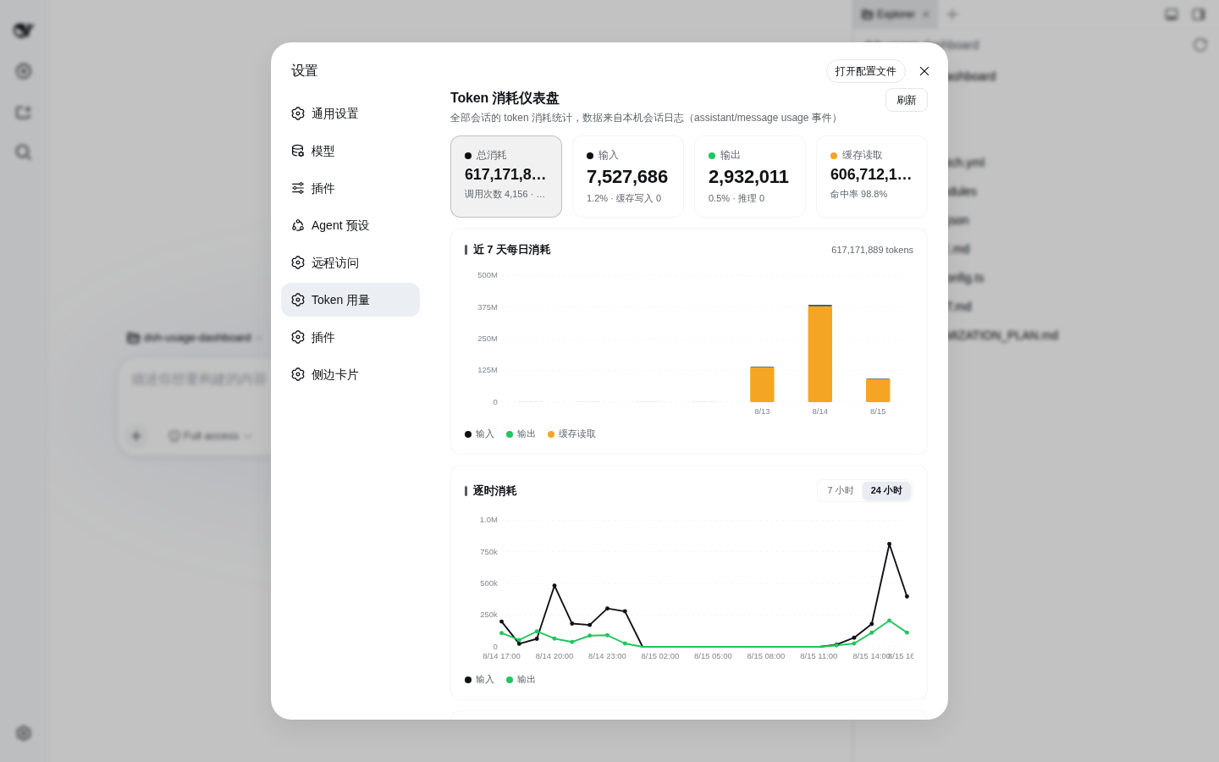Viewport: 1219px width, 762px height.
Task: Open Agent 预设 settings
Action: [x=350, y=225]
